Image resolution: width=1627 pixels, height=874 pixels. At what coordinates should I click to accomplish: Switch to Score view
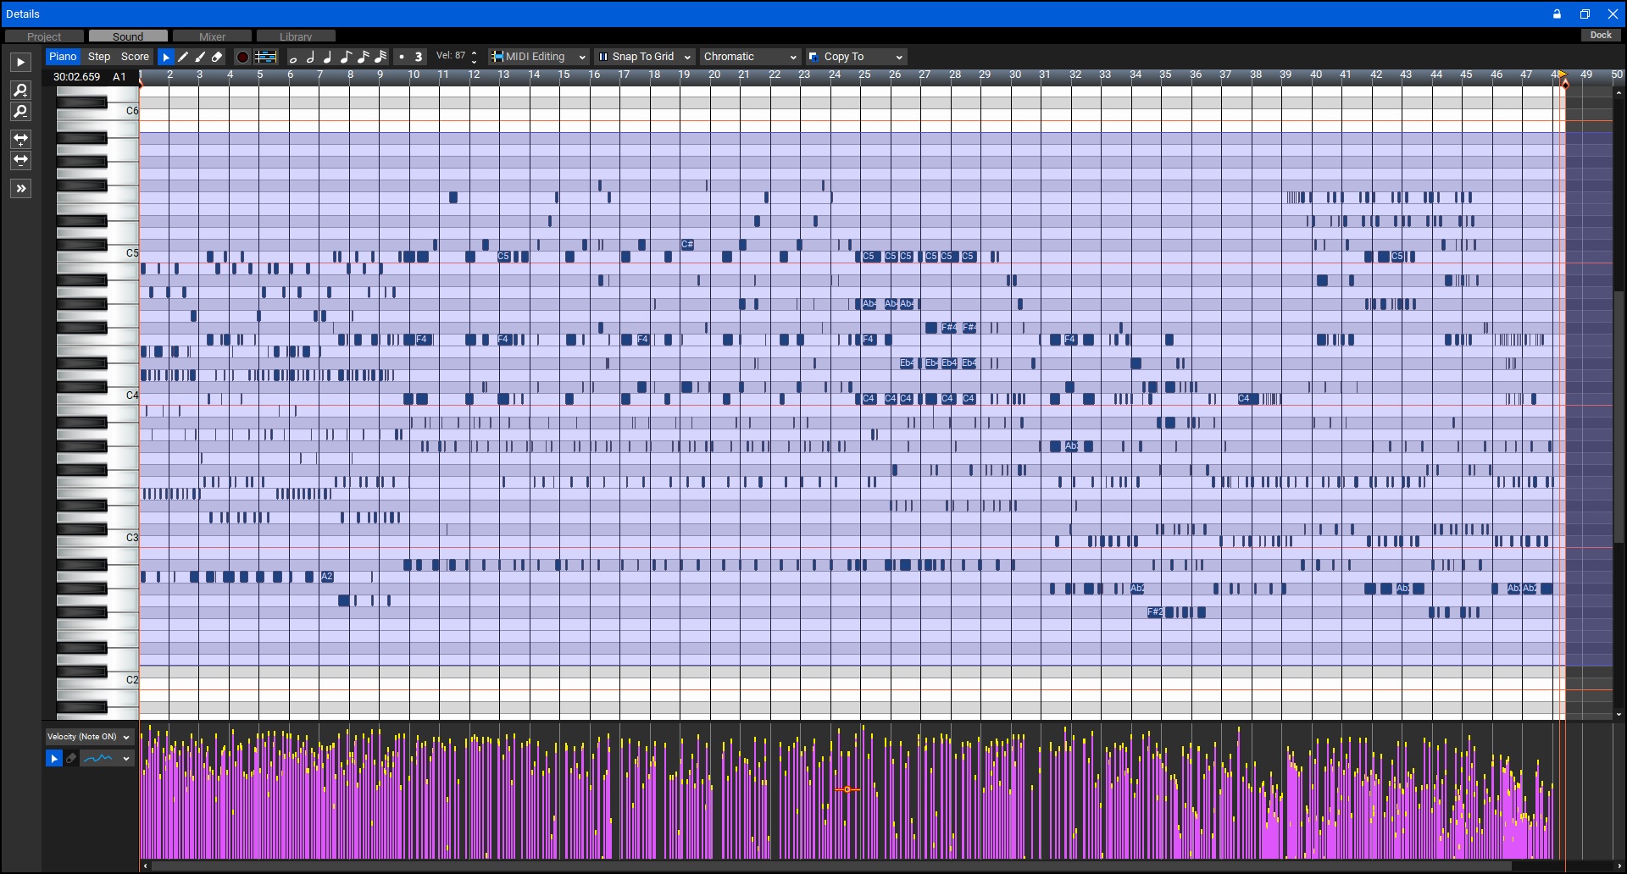[x=135, y=57]
